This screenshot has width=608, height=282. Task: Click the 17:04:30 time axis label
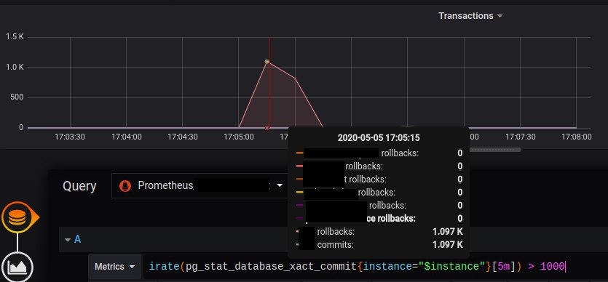click(183, 137)
